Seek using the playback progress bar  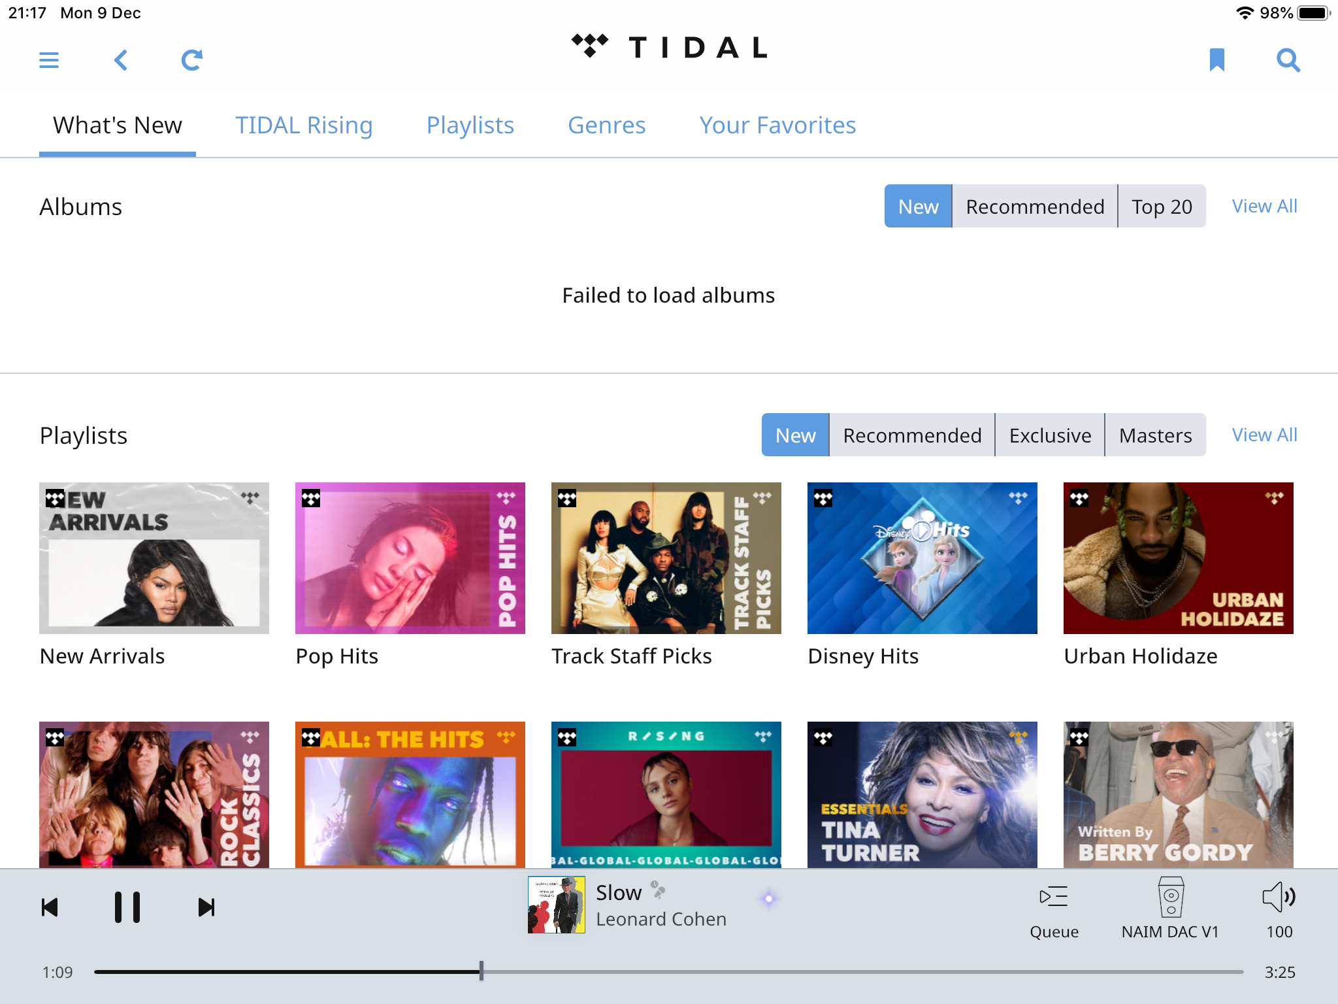click(x=668, y=972)
